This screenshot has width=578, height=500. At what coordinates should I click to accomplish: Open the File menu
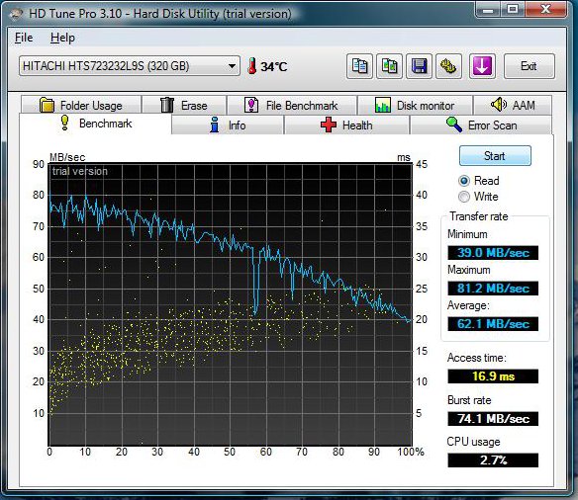(24, 38)
